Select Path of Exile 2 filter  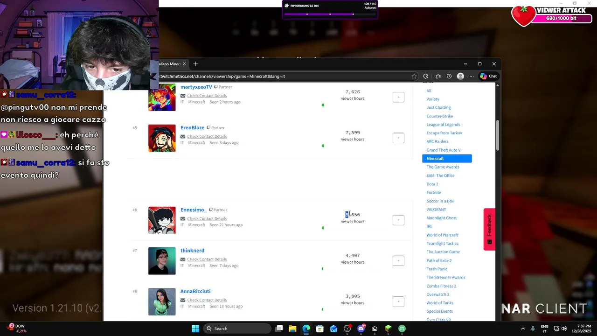click(x=439, y=260)
